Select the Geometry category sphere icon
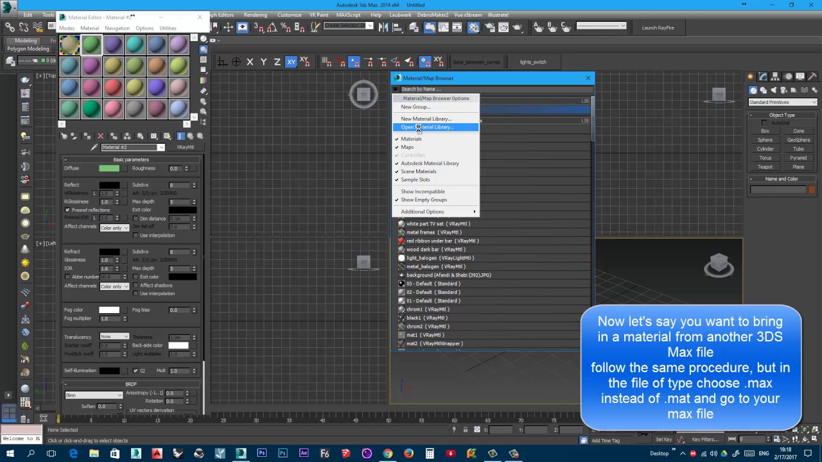 tap(753, 90)
